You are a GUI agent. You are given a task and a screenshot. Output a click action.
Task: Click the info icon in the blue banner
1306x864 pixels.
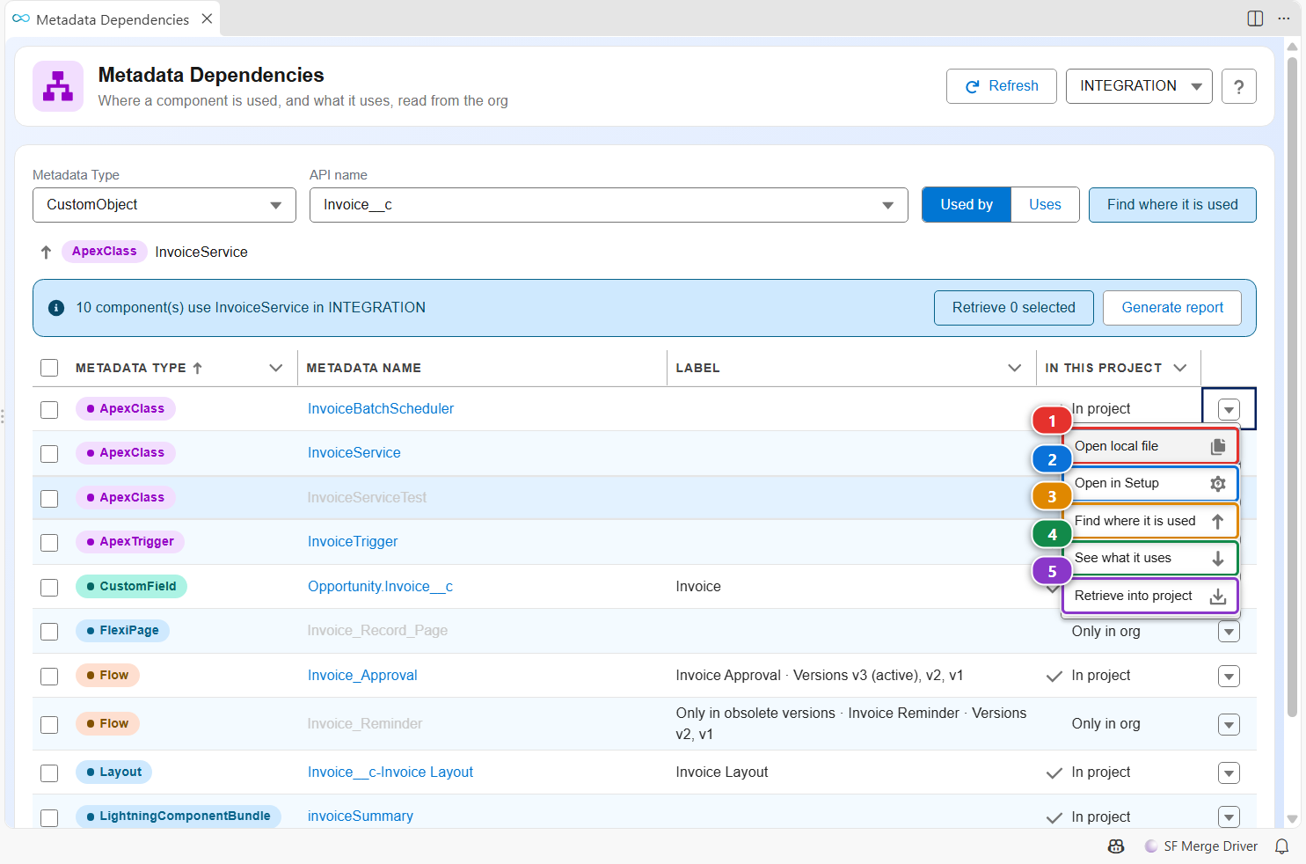coord(56,308)
